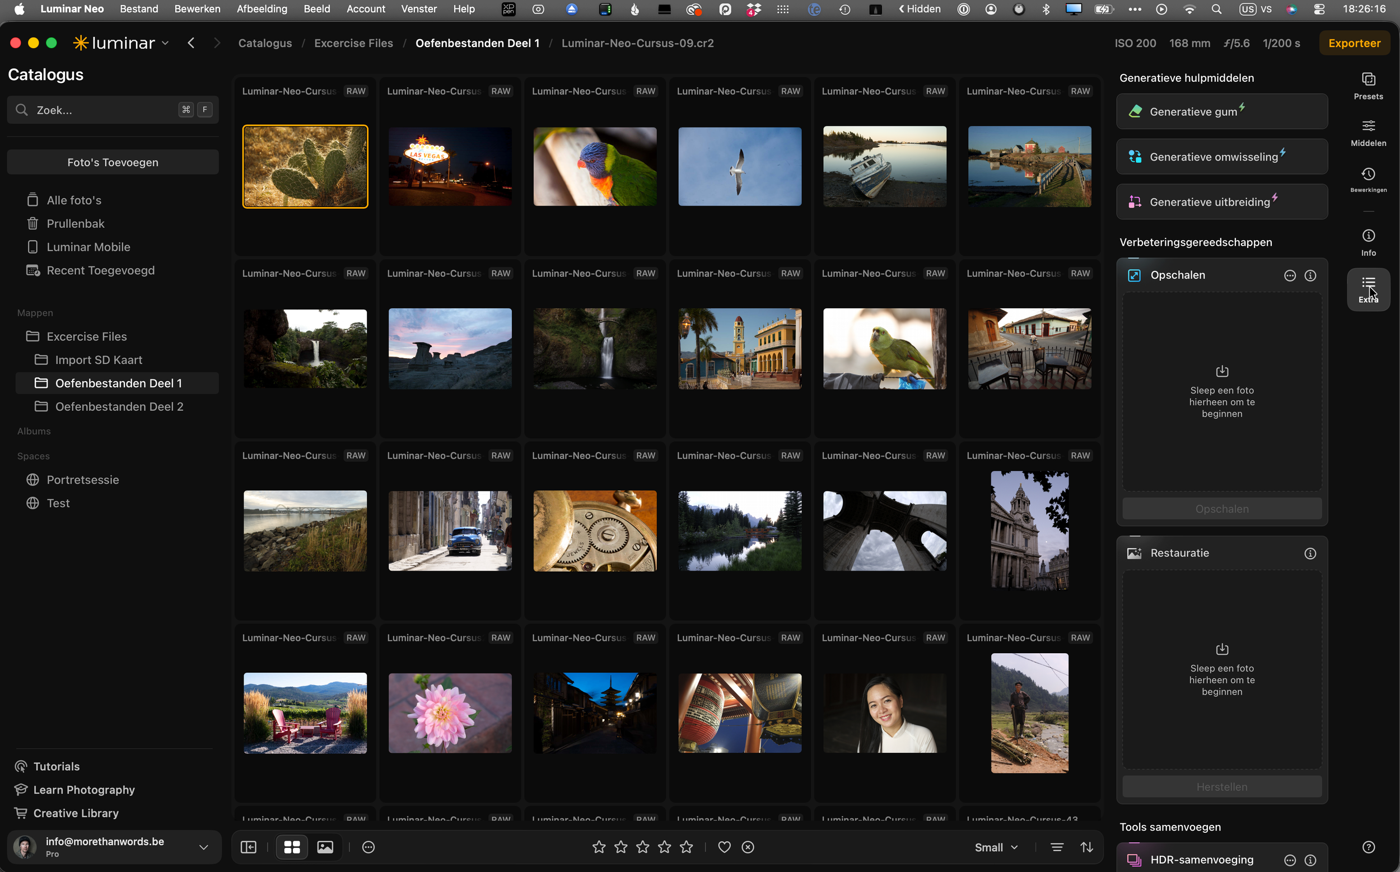1400x872 pixels.
Task: Switch to single image view
Action: (325, 847)
